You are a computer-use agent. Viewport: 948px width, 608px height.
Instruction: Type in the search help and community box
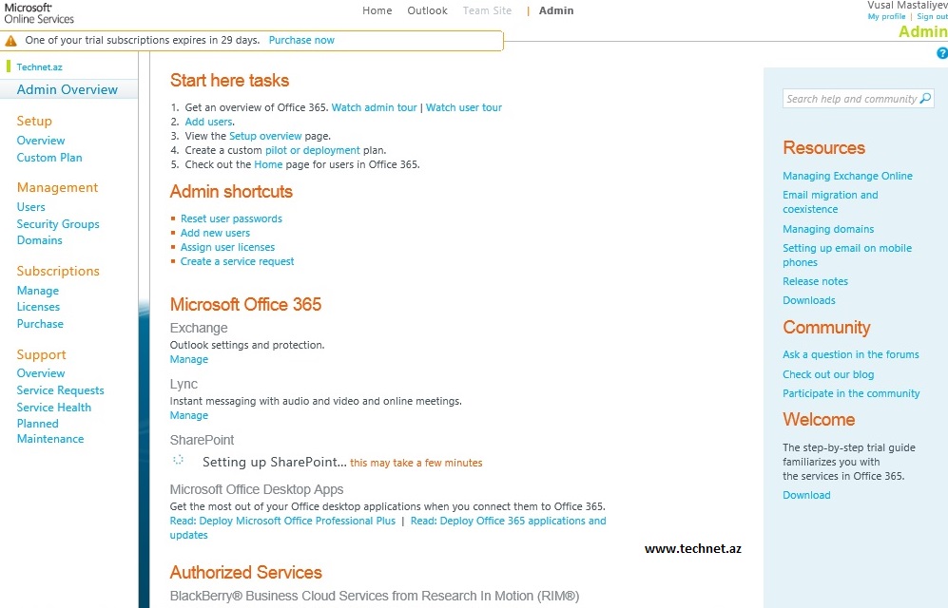(850, 99)
